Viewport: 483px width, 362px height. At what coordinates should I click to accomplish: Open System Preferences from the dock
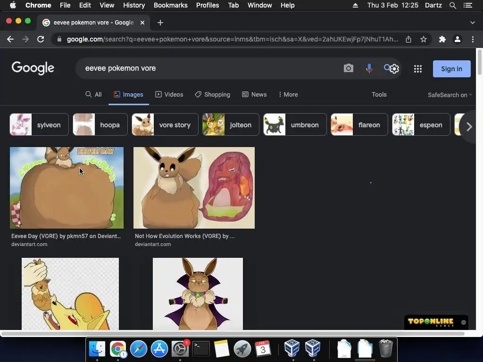tap(180, 349)
